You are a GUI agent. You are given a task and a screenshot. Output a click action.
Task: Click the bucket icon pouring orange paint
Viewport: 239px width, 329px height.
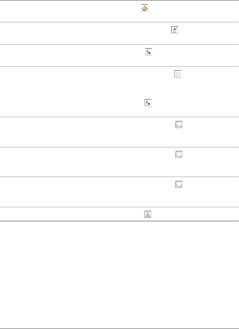145,8
